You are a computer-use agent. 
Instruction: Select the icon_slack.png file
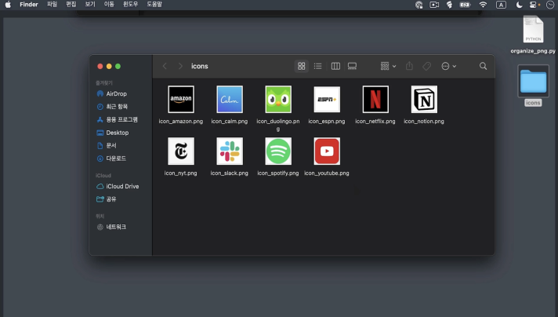(230, 151)
